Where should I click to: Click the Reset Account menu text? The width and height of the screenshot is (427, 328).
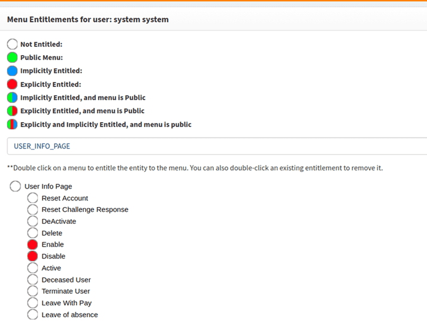coord(65,198)
